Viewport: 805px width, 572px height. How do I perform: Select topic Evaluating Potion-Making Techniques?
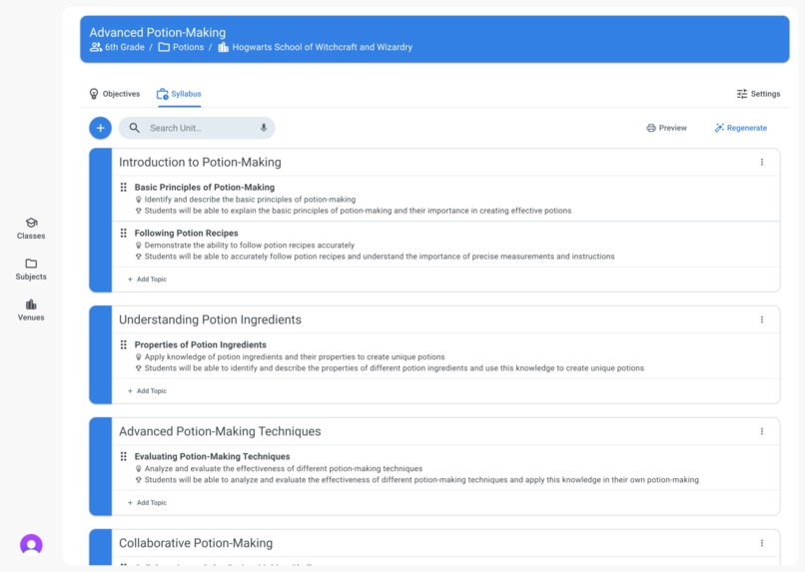click(x=212, y=456)
